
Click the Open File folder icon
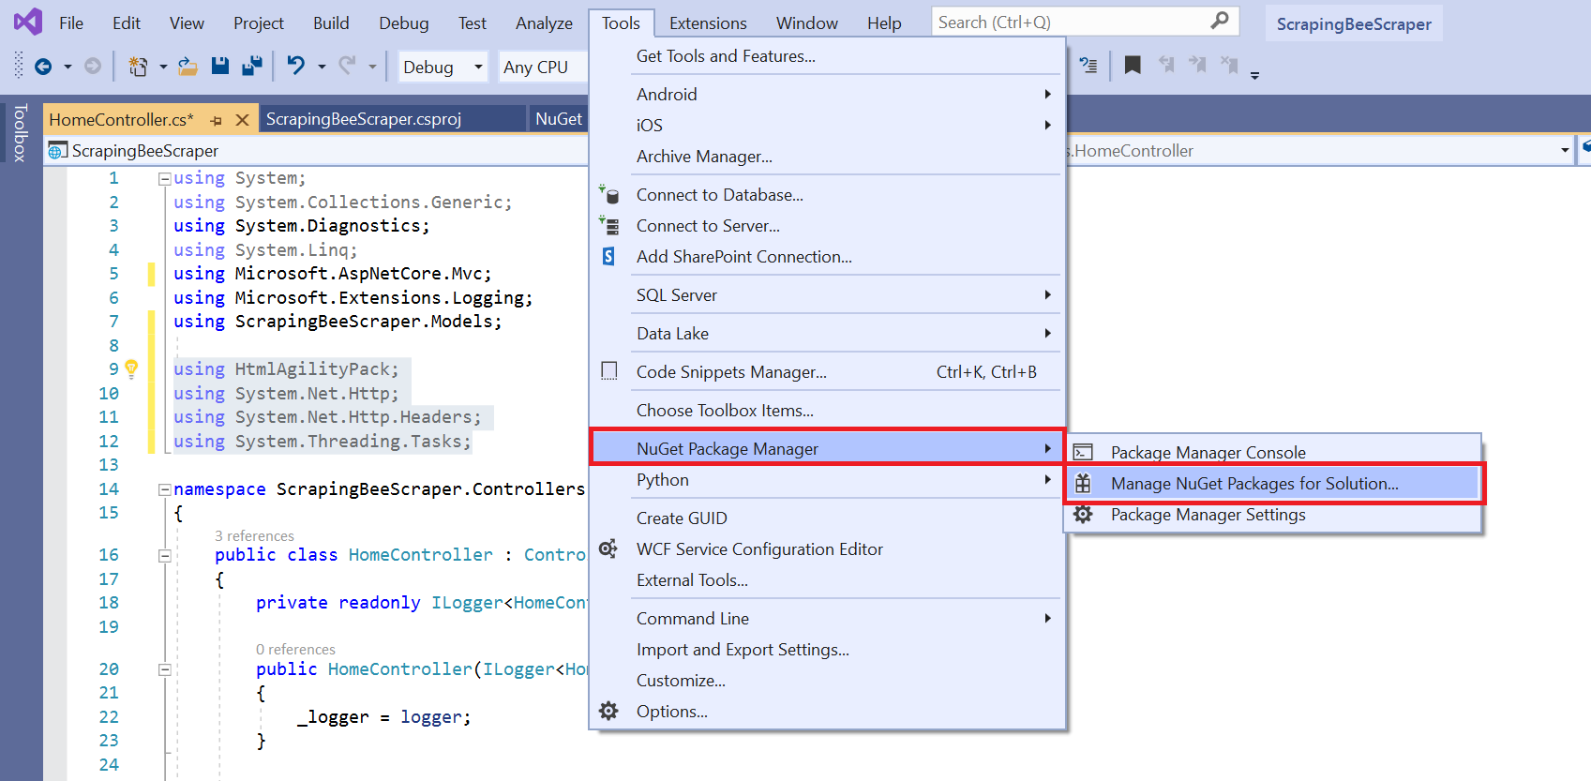[188, 67]
